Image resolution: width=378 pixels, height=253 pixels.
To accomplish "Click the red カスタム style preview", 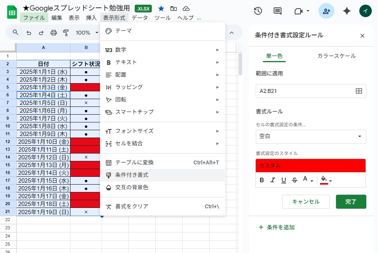I will tap(310, 166).
